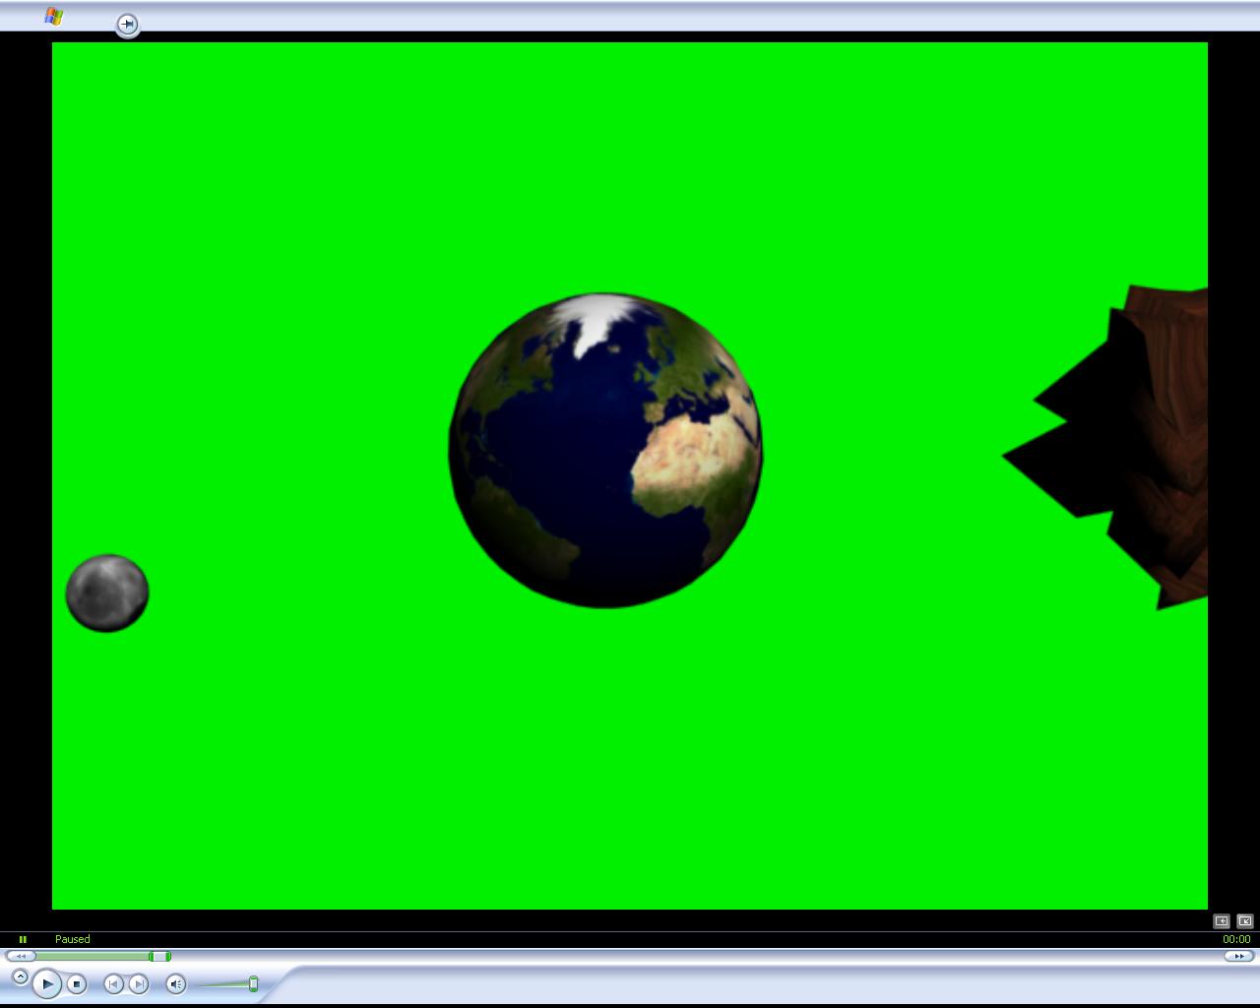Click the pin icon in the title bar

(127, 24)
